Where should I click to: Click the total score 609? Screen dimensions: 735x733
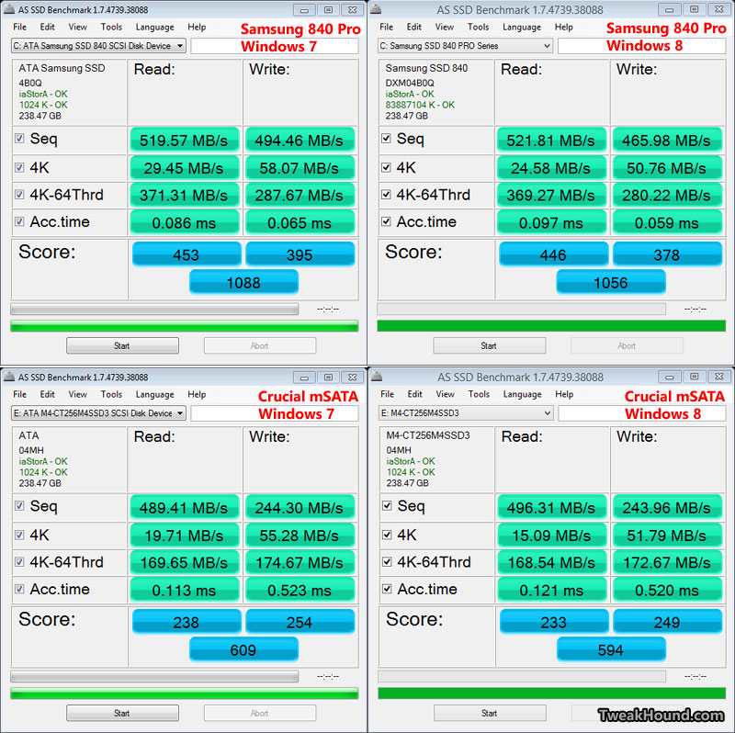[243, 649]
